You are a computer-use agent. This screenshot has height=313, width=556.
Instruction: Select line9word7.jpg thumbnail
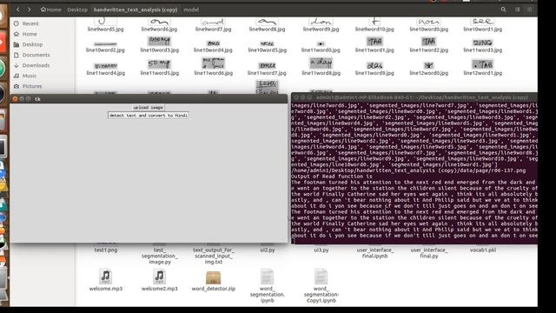click(x=213, y=21)
